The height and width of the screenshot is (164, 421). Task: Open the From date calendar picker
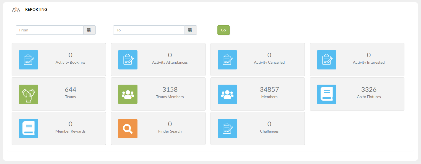coord(89,30)
